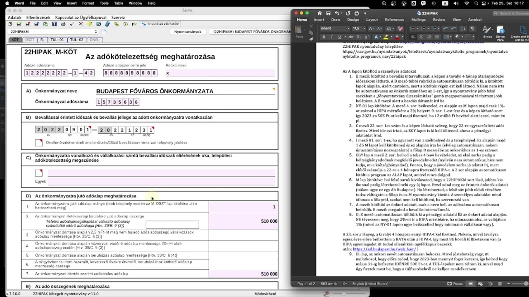Toggle show paragraph marks in Word

tap(472, 28)
